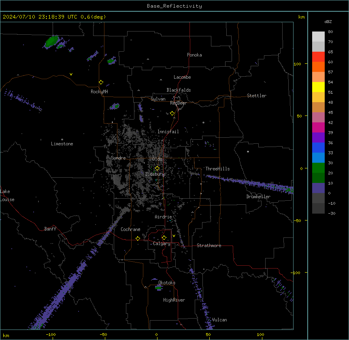The width and height of the screenshot is (349, 340).
Task: Select the Strathmore label
Action: click(x=209, y=246)
